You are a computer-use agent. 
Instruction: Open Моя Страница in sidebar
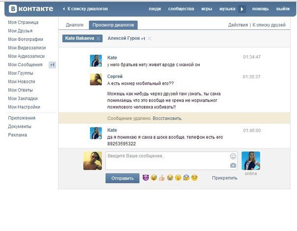click(x=23, y=22)
